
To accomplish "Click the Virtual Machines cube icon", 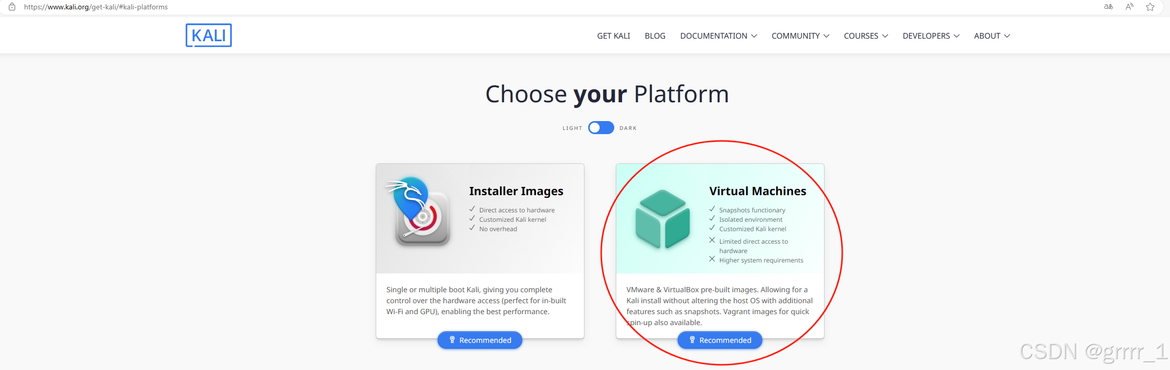I will [x=662, y=219].
